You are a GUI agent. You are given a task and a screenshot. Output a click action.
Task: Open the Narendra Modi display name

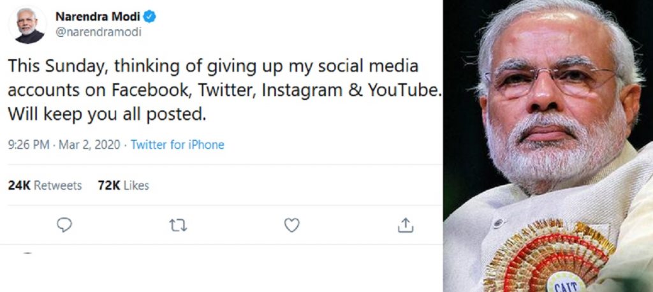(99, 17)
